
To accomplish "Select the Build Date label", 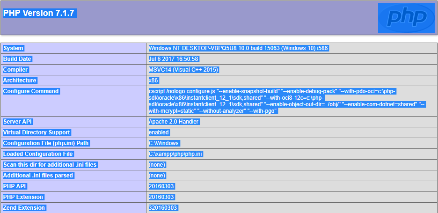I will click(x=17, y=59).
